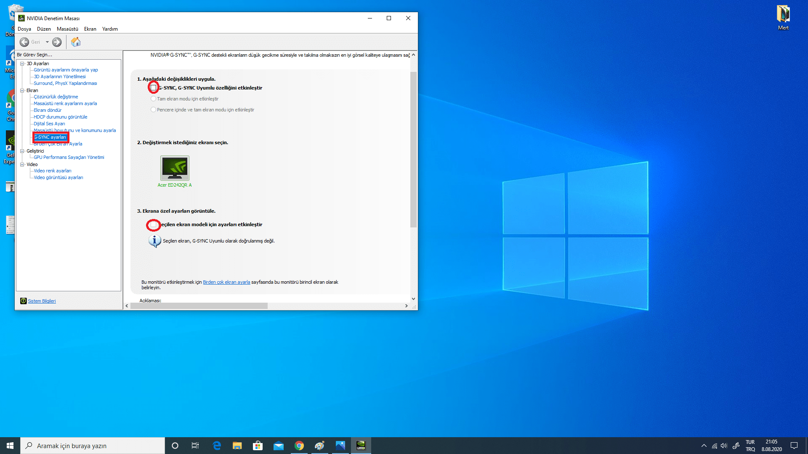
Task: Collapse the 3D Ayarları tree node
Action: pyautogui.click(x=22, y=63)
